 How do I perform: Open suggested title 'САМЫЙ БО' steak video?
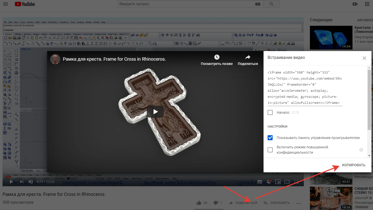(x=364, y=191)
